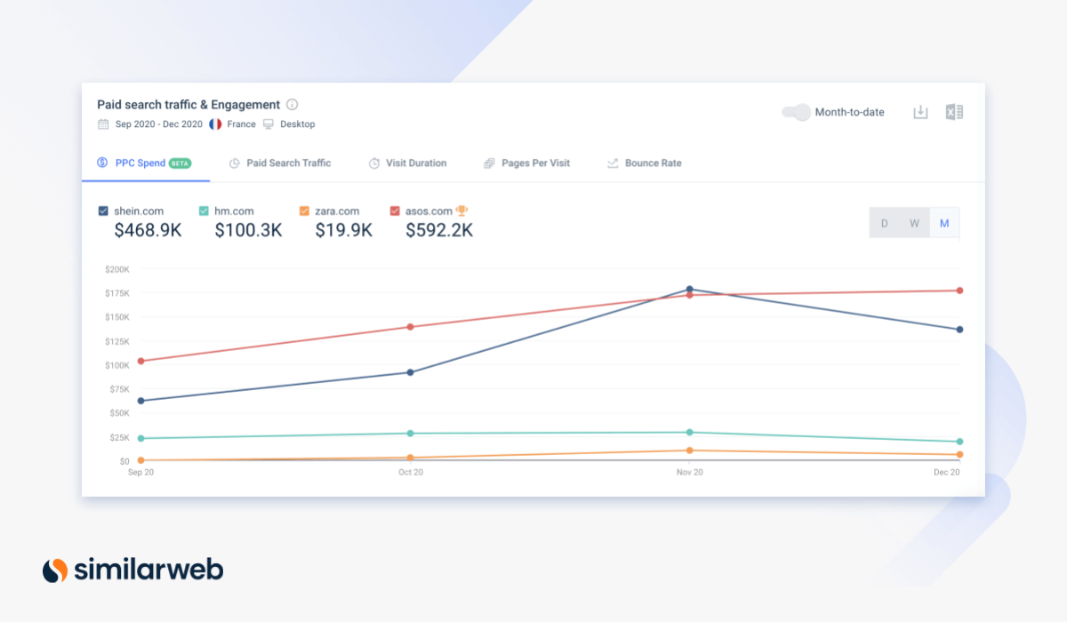Image resolution: width=1067 pixels, height=622 pixels.
Task: Click the Desktop monitor icon
Action: (269, 124)
